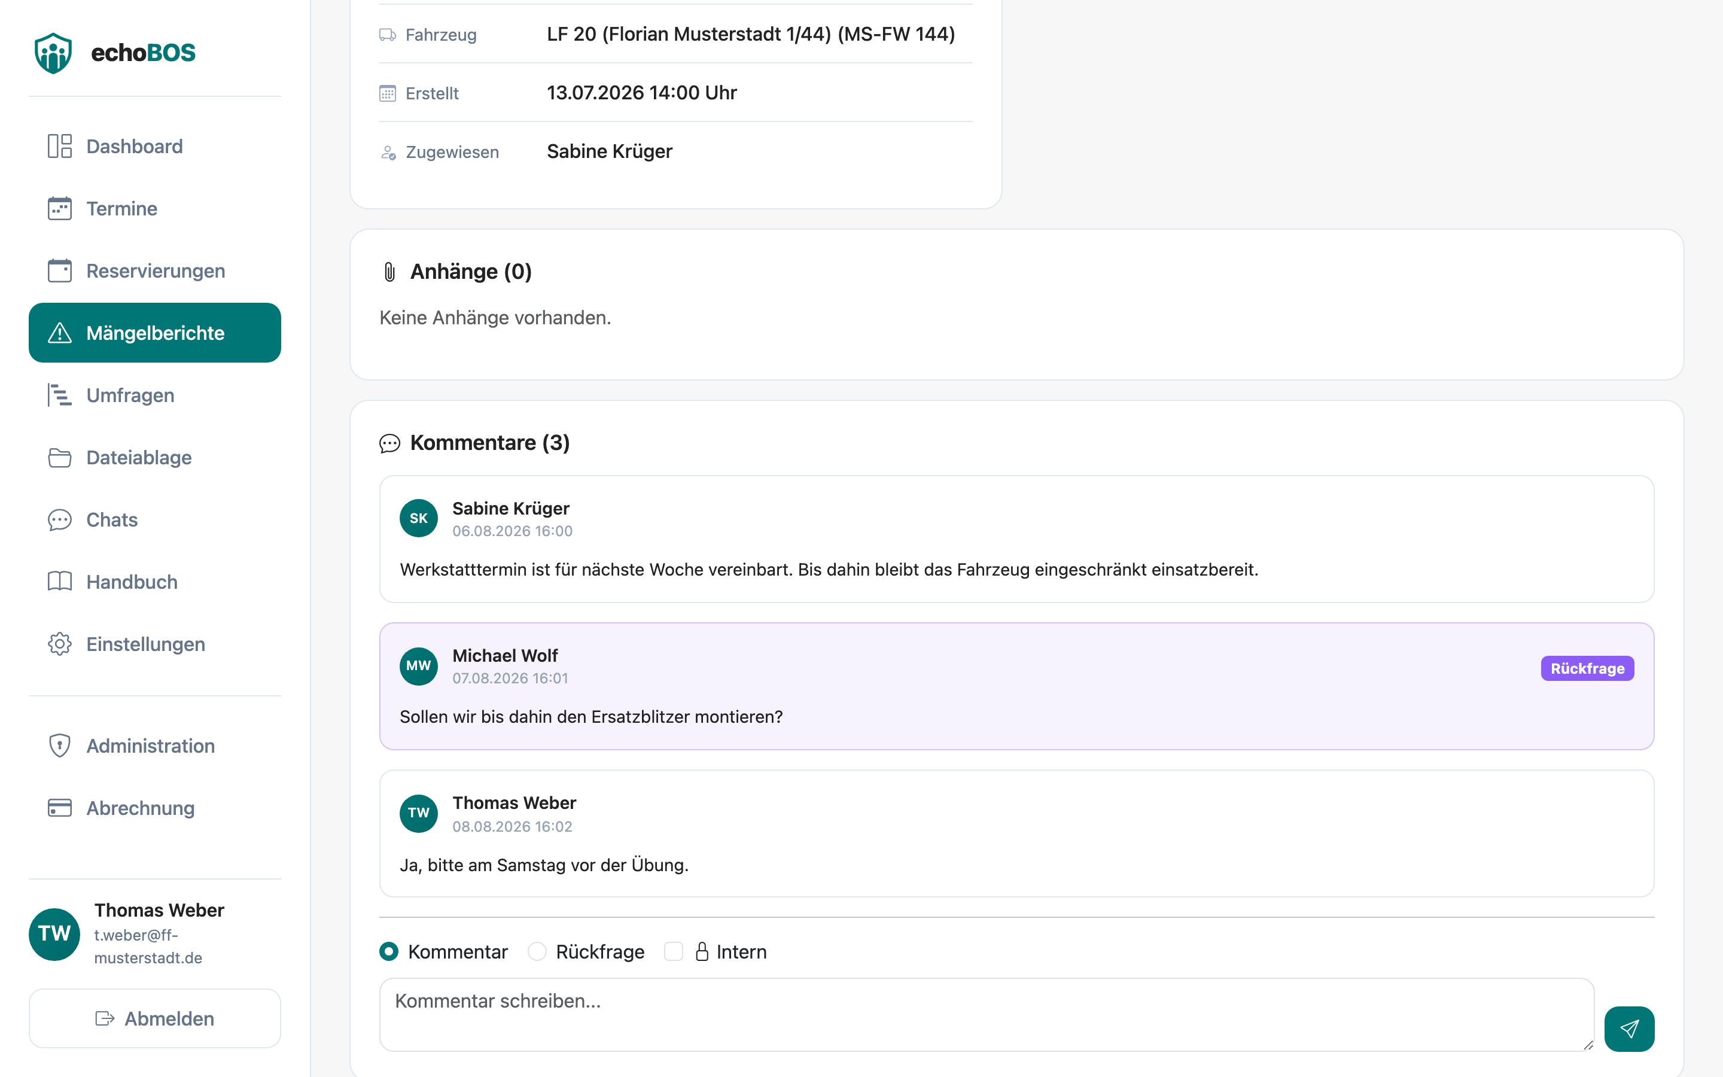
Task: Click the Einstellungen gear icon
Action: 60,644
